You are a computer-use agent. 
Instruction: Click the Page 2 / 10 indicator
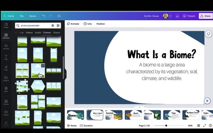[x=144, y=126]
